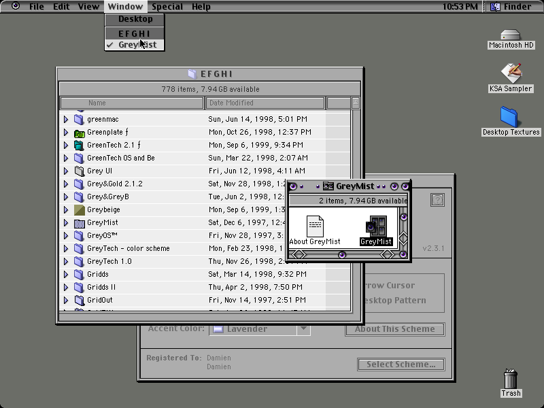Select the Desktop Textures folder icon
Image resolution: width=544 pixels, height=408 pixels.
509,116
